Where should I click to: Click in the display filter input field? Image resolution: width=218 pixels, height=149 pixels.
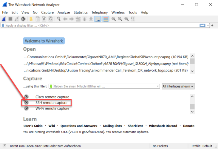click(x=102, y=25)
